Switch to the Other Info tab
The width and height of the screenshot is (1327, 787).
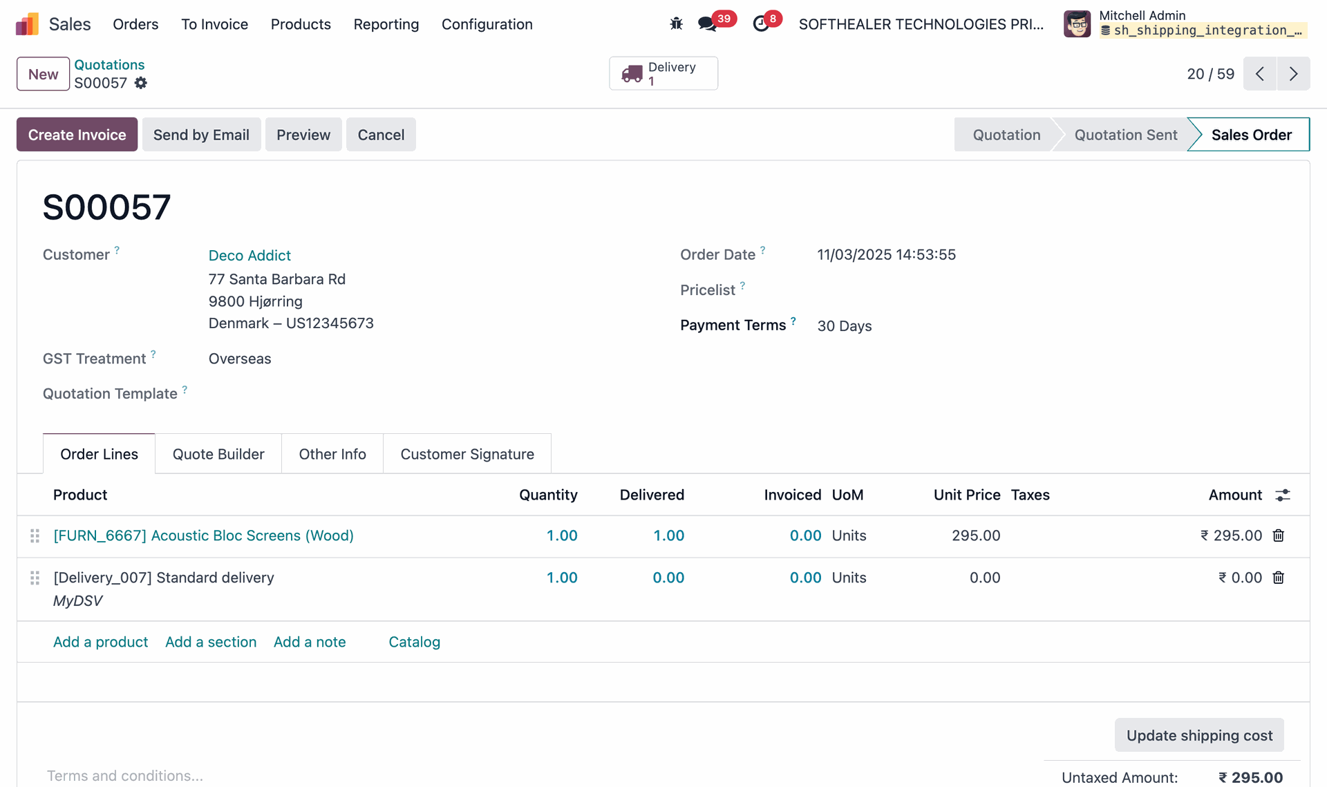(x=332, y=454)
